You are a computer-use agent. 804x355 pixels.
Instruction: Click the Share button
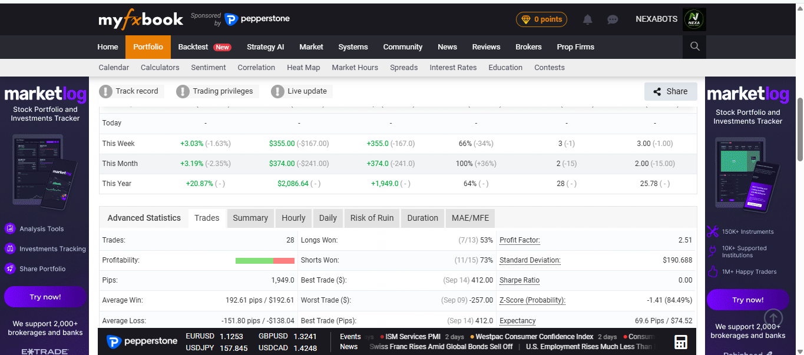pos(670,91)
